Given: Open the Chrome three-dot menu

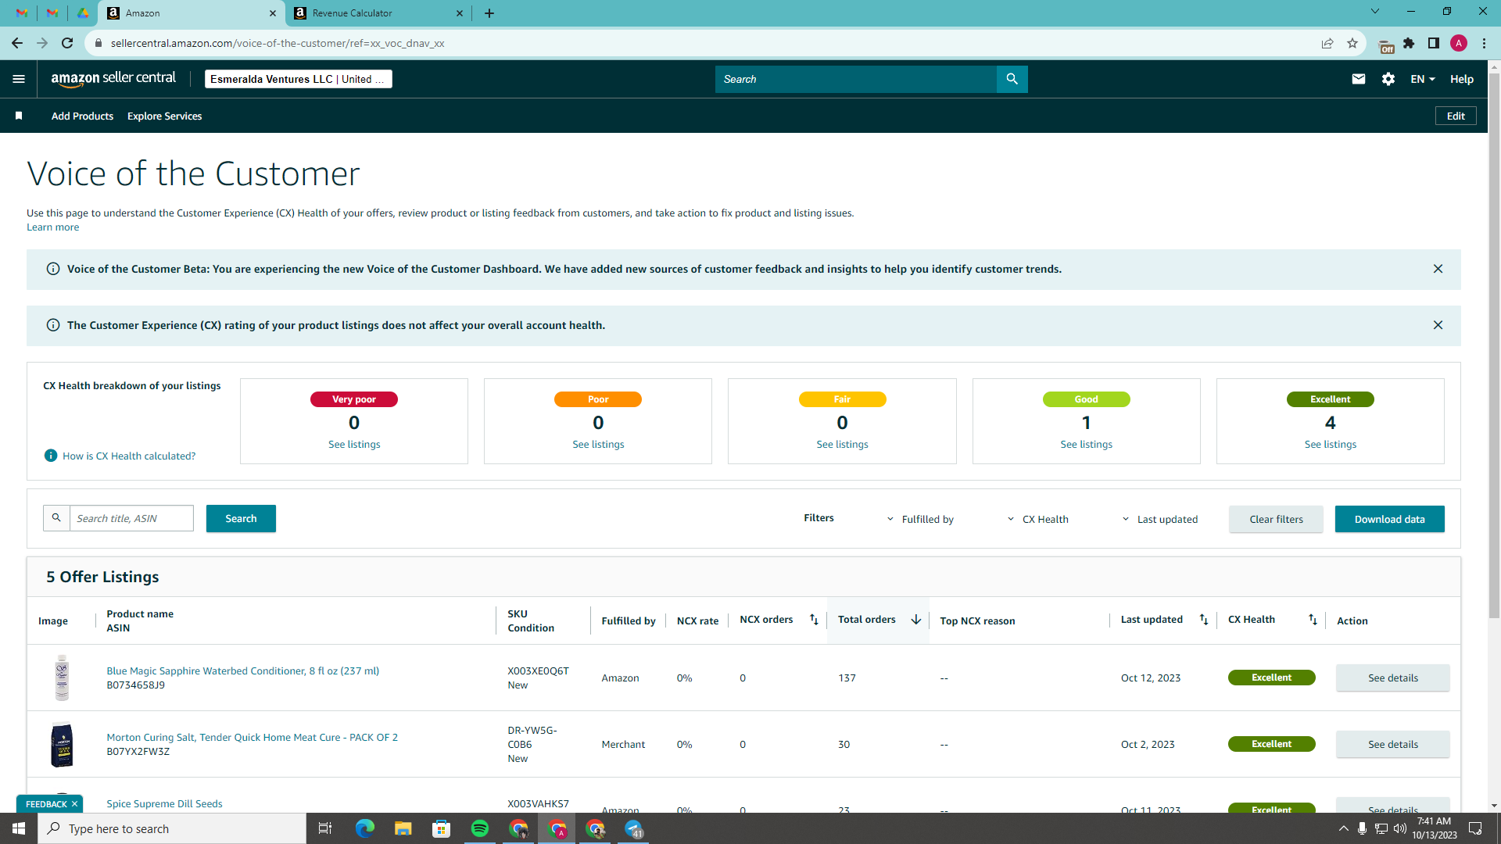Looking at the screenshot, I should pyautogui.click(x=1484, y=43).
